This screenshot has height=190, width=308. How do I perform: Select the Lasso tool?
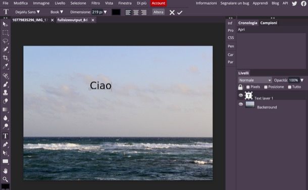point(6,41)
